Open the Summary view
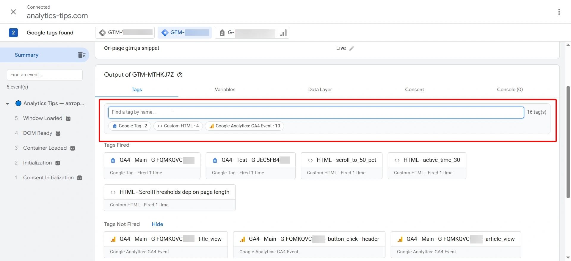The width and height of the screenshot is (571, 261). click(45, 55)
